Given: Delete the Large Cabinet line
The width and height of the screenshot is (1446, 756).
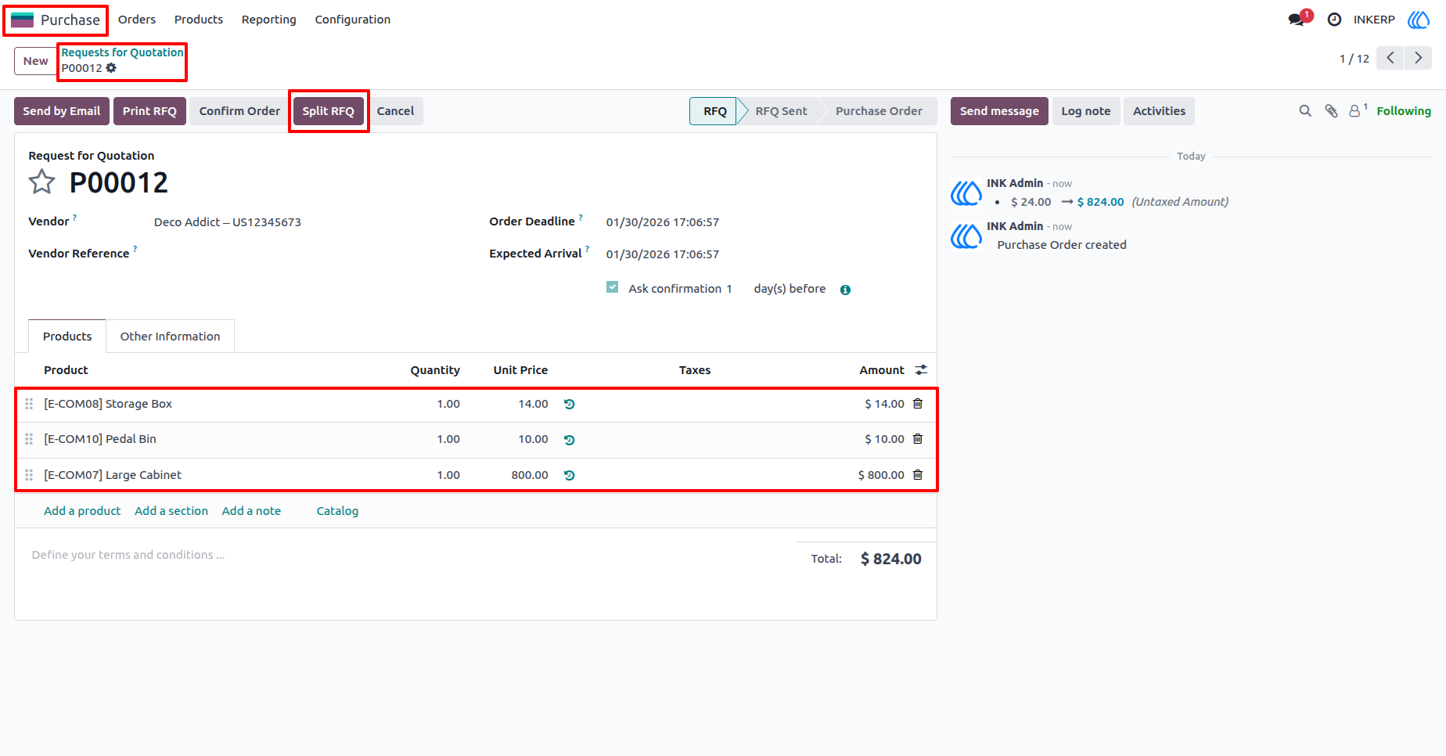Looking at the screenshot, I should point(918,475).
